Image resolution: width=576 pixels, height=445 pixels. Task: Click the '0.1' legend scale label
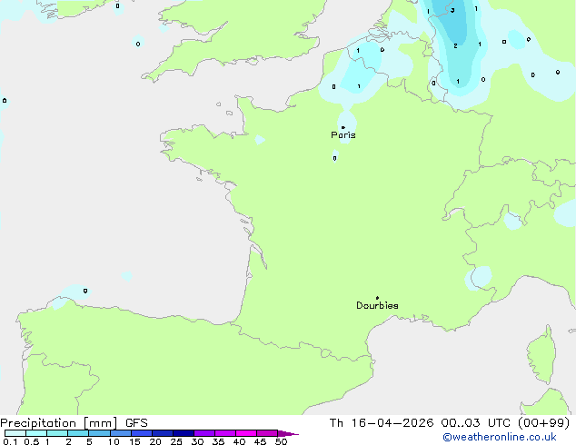point(10,441)
